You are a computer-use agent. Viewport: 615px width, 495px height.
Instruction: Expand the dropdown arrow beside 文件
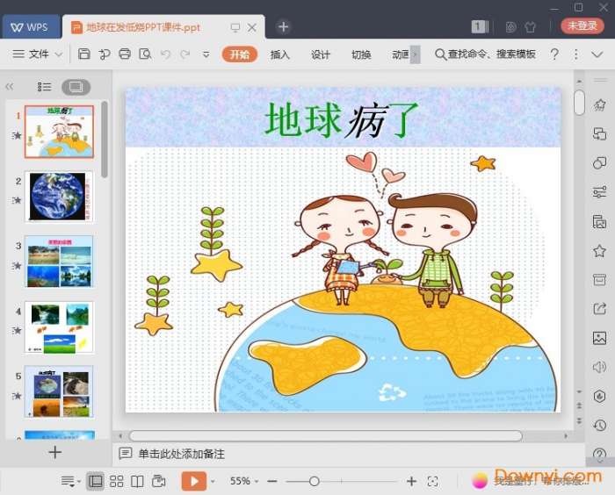pyautogui.click(x=59, y=54)
